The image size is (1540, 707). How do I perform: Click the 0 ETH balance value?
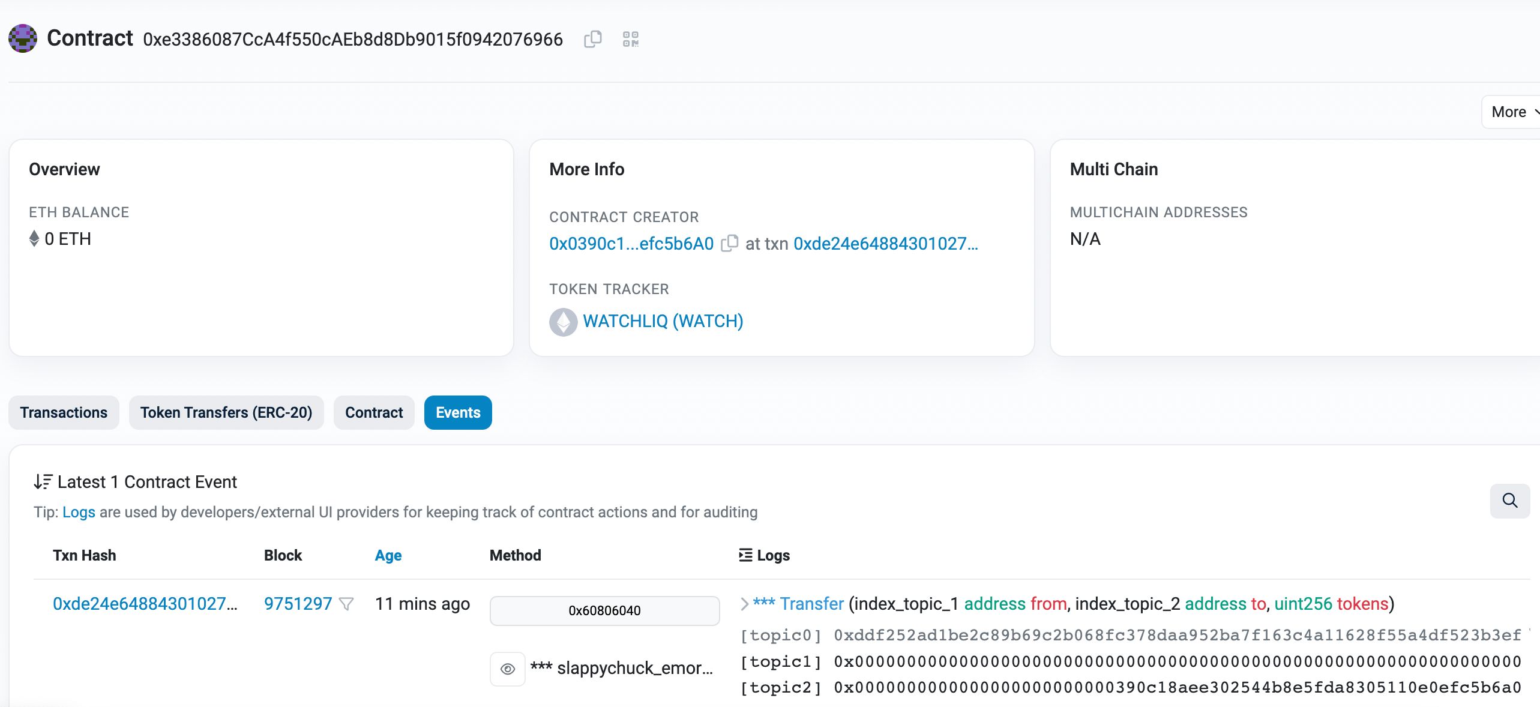point(68,239)
